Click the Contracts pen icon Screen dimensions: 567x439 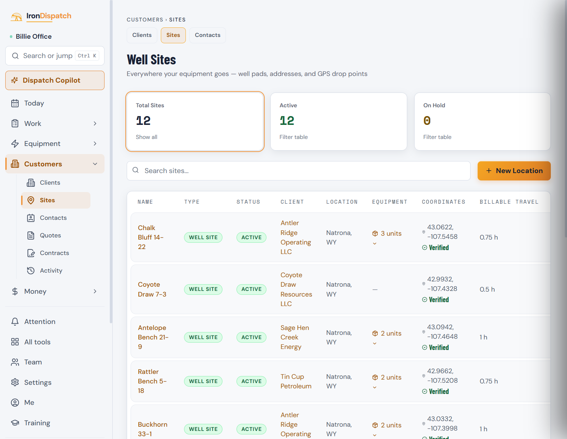pyautogui.click(x=31, y=253)
